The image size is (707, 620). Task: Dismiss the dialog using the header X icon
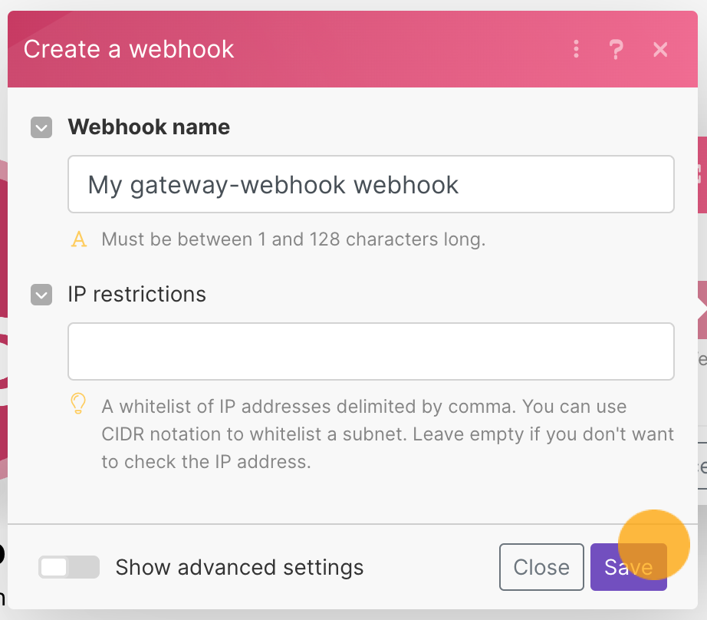click(660, 49)
